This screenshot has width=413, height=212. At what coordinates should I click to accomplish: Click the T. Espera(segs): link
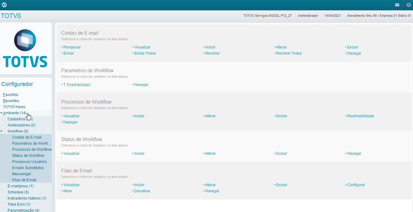coord(77,85)
